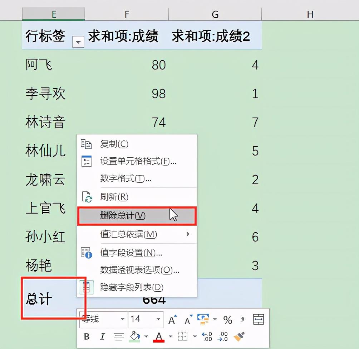
Task: Apply accounting number format icon
Action: click(203, 319)
